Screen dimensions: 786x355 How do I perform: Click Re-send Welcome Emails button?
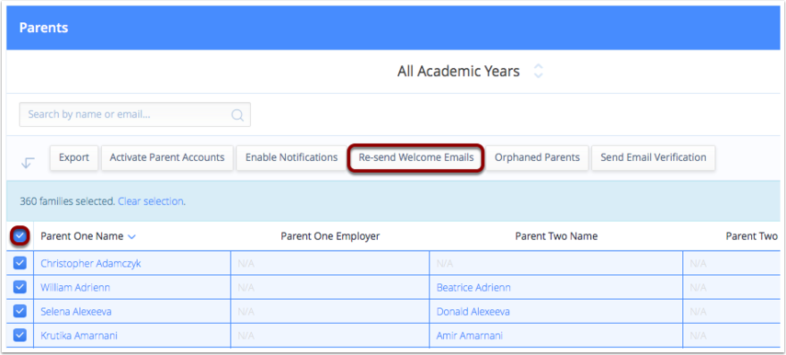(x=416, y=157)
